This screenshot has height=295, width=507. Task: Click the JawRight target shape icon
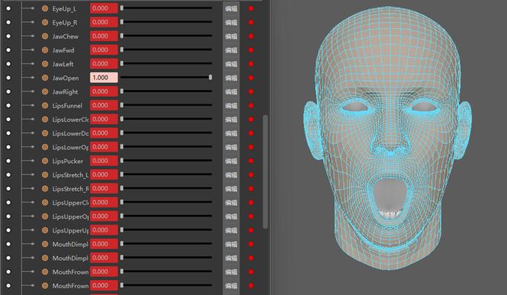point(45,92)
